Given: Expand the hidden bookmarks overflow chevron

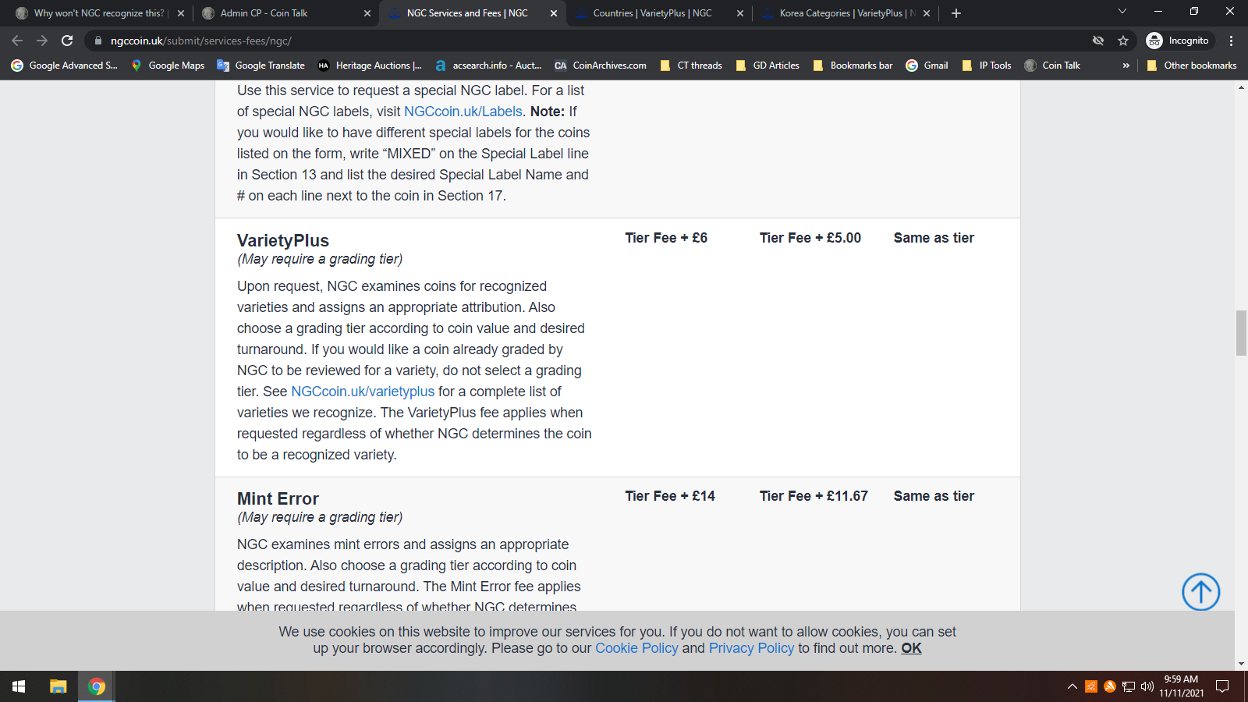Looking at the screenshot, I should point(1126,66).
